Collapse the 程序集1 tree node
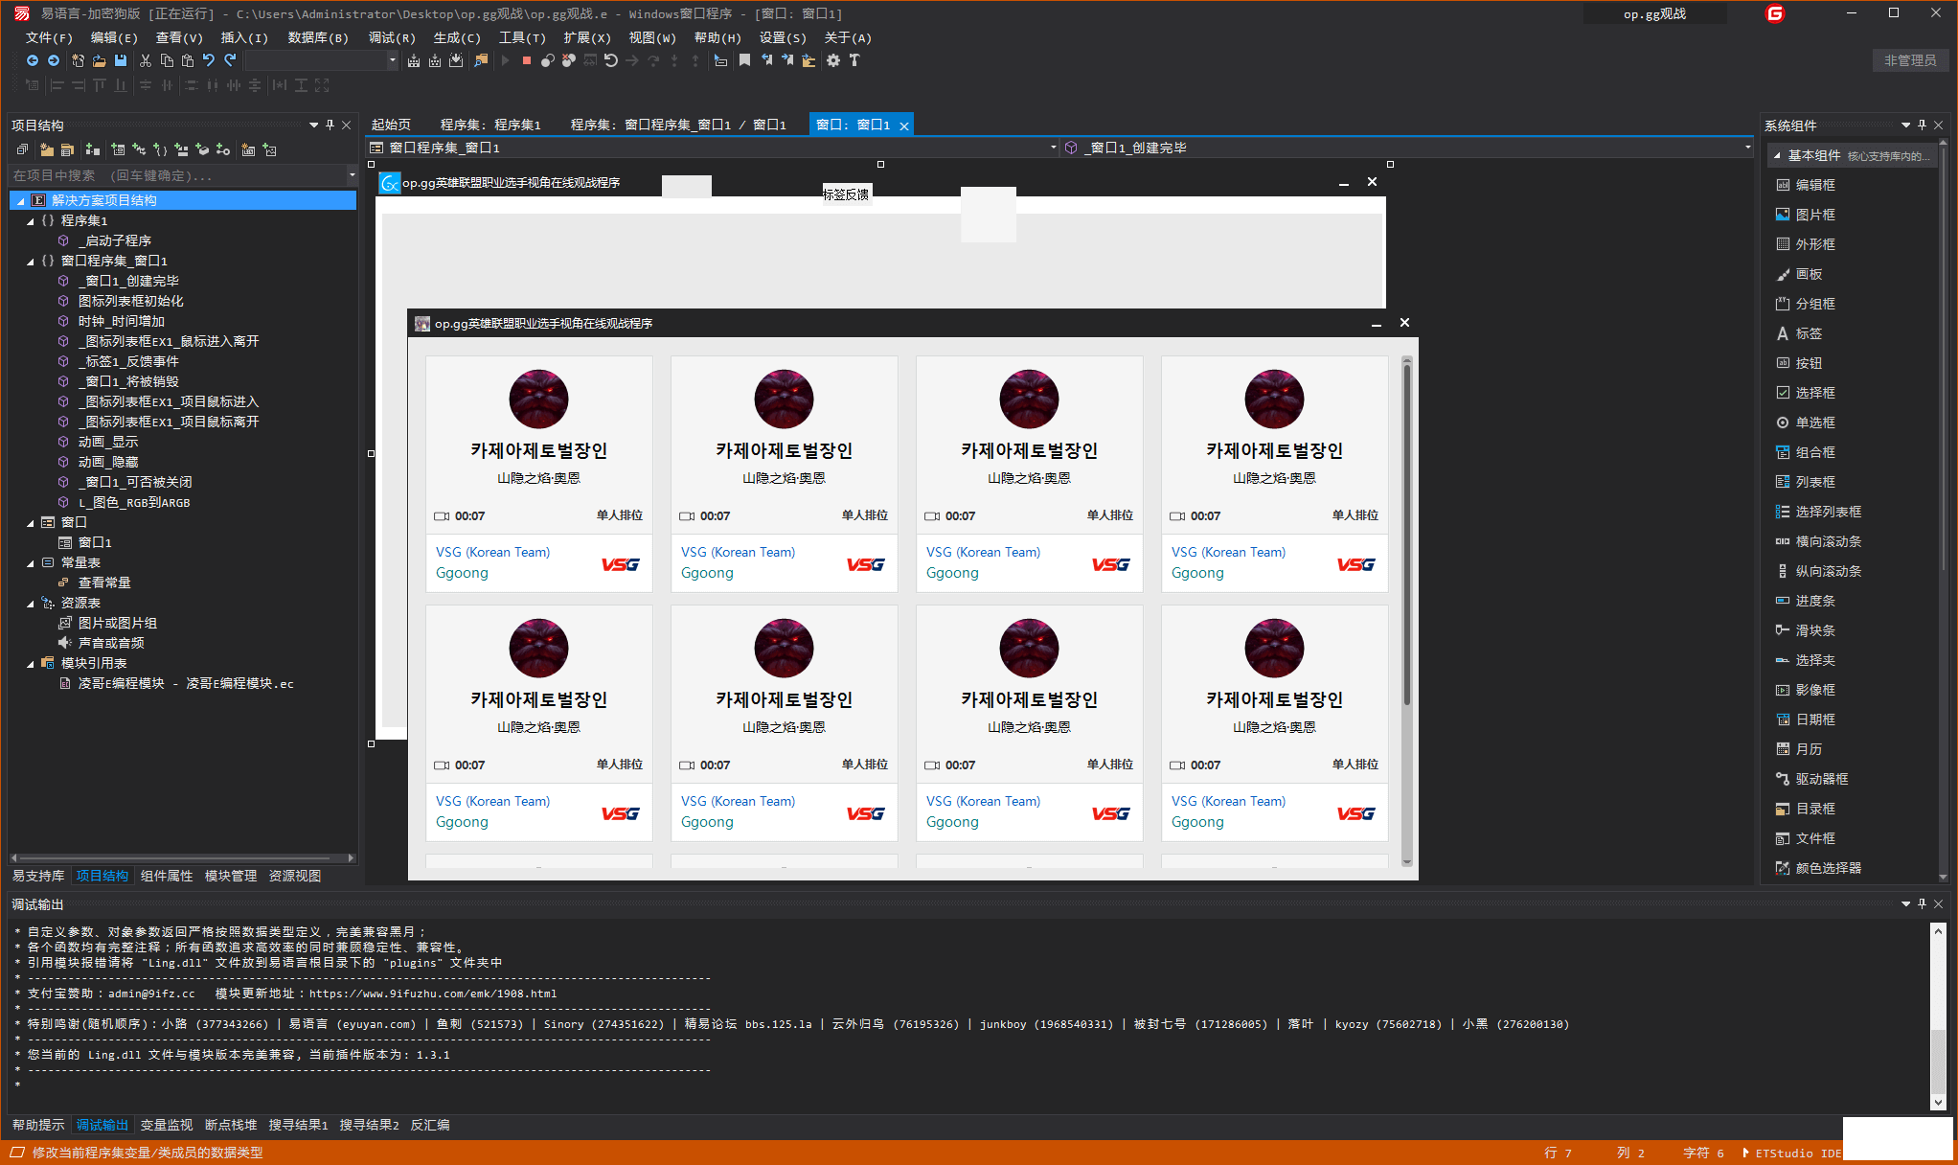1958x1165 pixels. pos(30,220)
